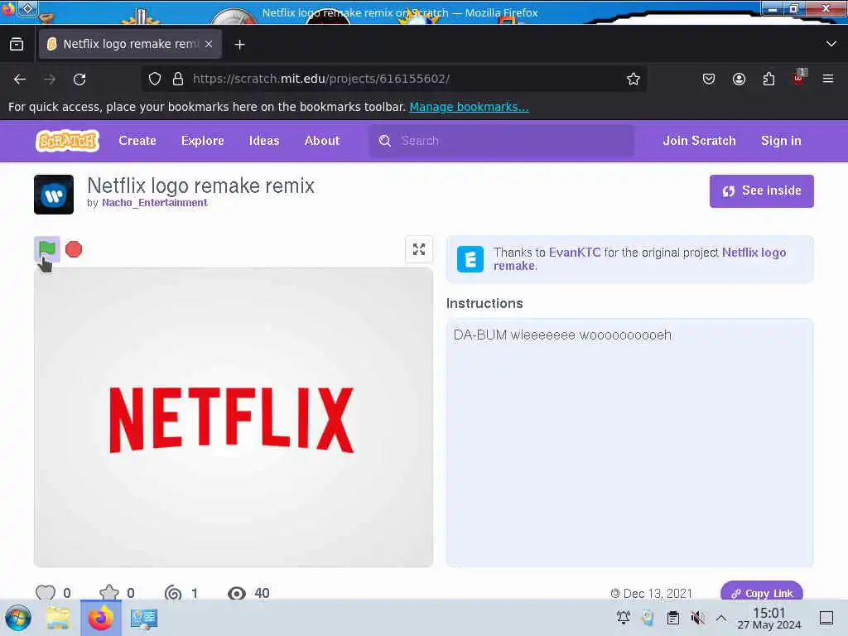Image resolution: width=848 pixels, height=636 pixels.
Task: Click the views eye icon
Action: pyautogui.click(x=236, y=593)
